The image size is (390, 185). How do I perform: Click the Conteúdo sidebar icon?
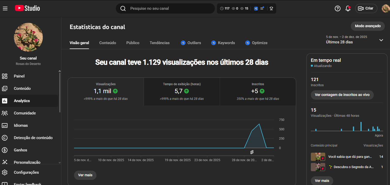click(5, 89)
